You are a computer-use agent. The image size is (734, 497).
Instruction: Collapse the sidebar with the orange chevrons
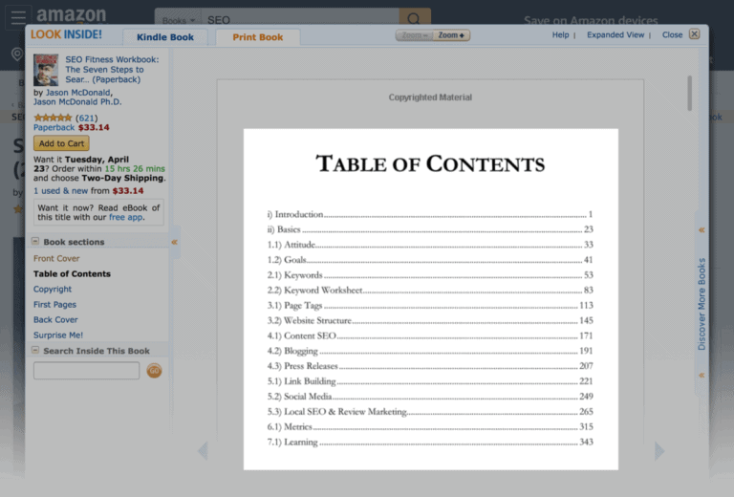(174, 242)
